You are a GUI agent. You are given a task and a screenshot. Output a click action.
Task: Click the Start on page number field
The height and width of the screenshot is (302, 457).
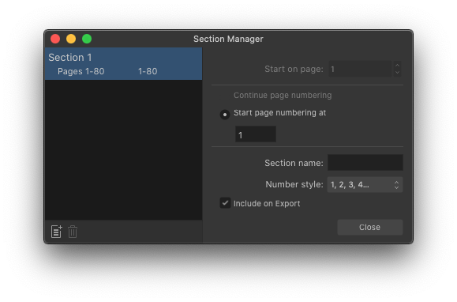(x=360, y=69)
